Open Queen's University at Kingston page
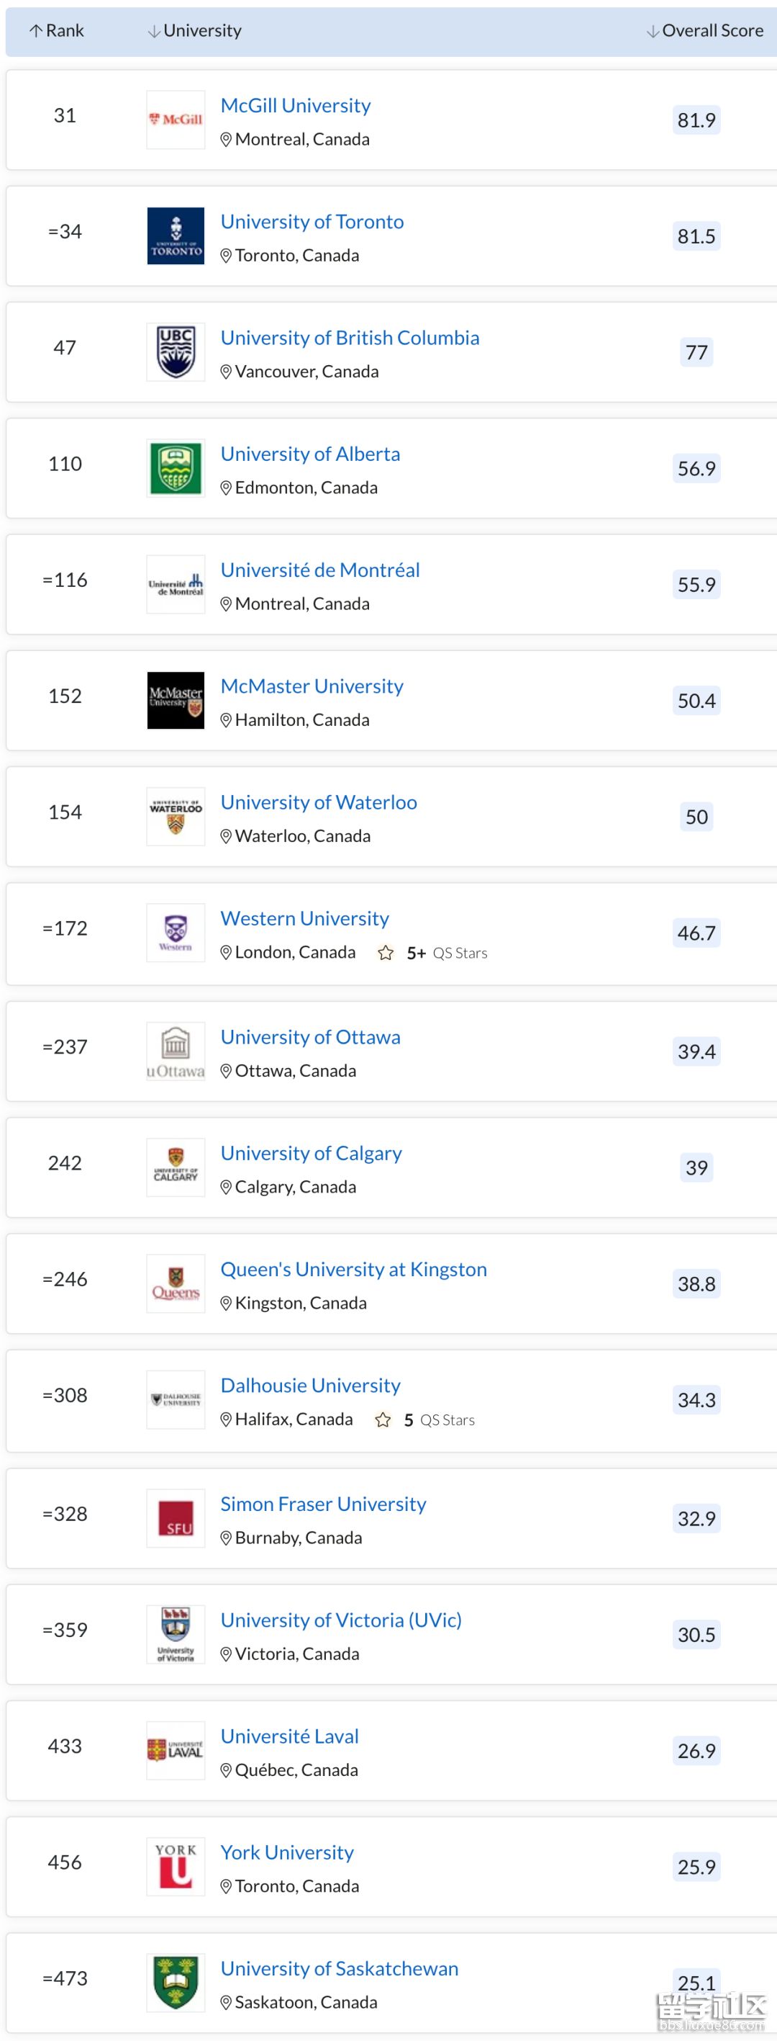 [353, 1269]
